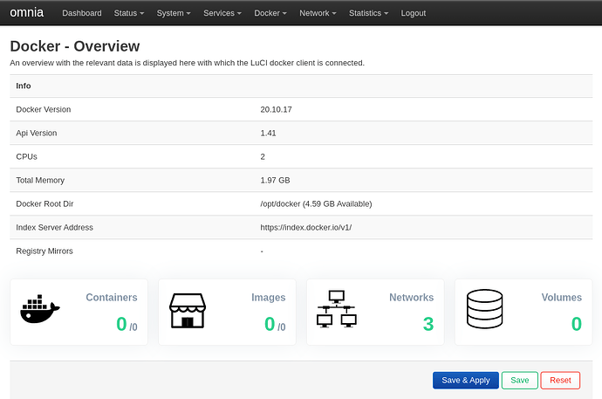Click the Docker Root Dir label
Viewport: 602px width, 399px height.
coord(44,204)
